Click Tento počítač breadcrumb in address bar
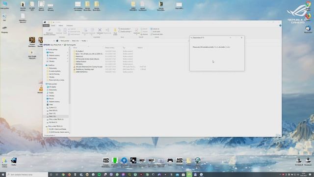The image size is (314, 177). [65, 41]
